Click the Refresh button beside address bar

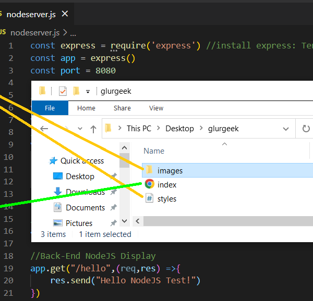click(305, 129)
